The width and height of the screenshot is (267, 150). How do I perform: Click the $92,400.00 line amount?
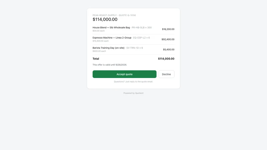(168, 39)
